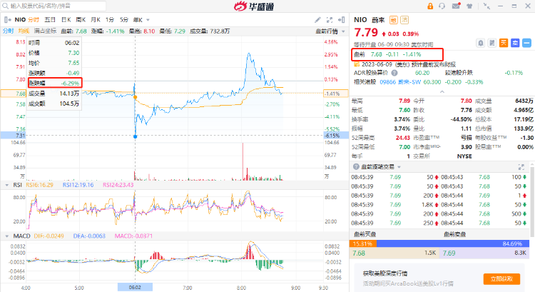Click the 盘前卖盘 84.69% blue bar
535x292 pixels.
[453, 243]
